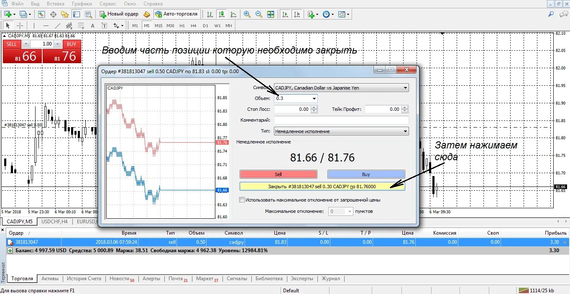Select the Cursor arrow tool
The height and width of the screenshot is (294, 570).
tap(8, 26)
